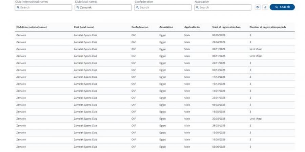The height and width of the screenshot is (152, 305).
Task: Select the date cell 03/12/2025
Action: [219, 70]
